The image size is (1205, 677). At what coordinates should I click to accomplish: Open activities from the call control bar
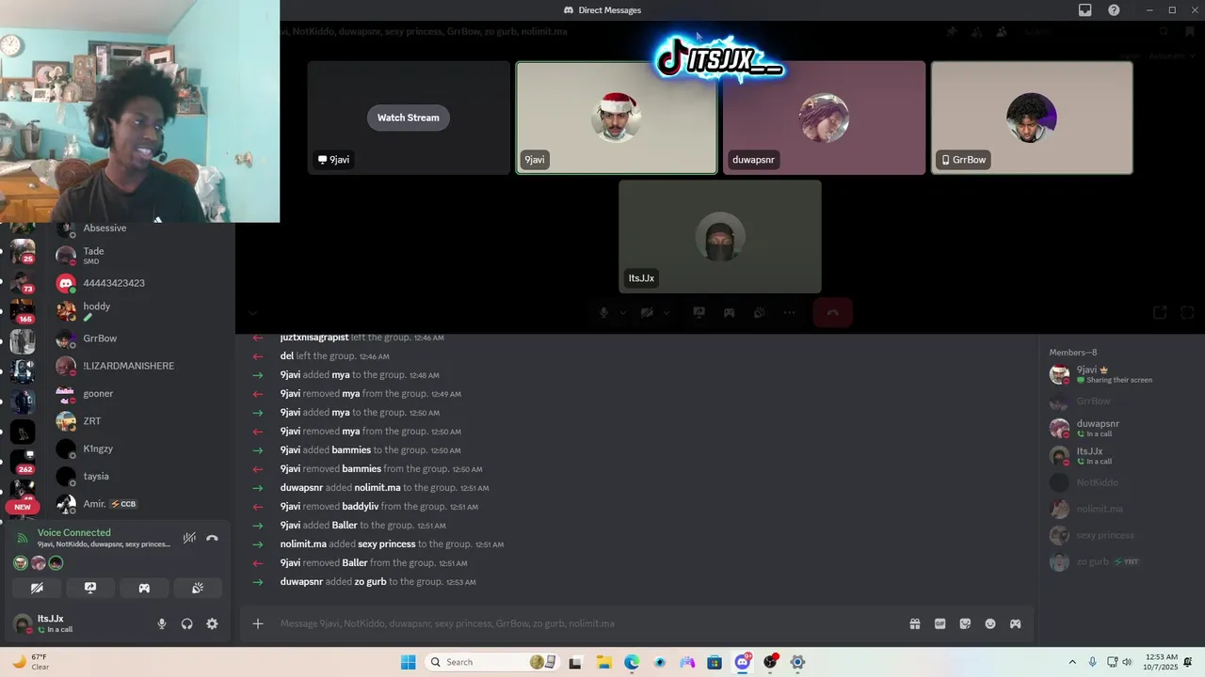pos(729,313)
